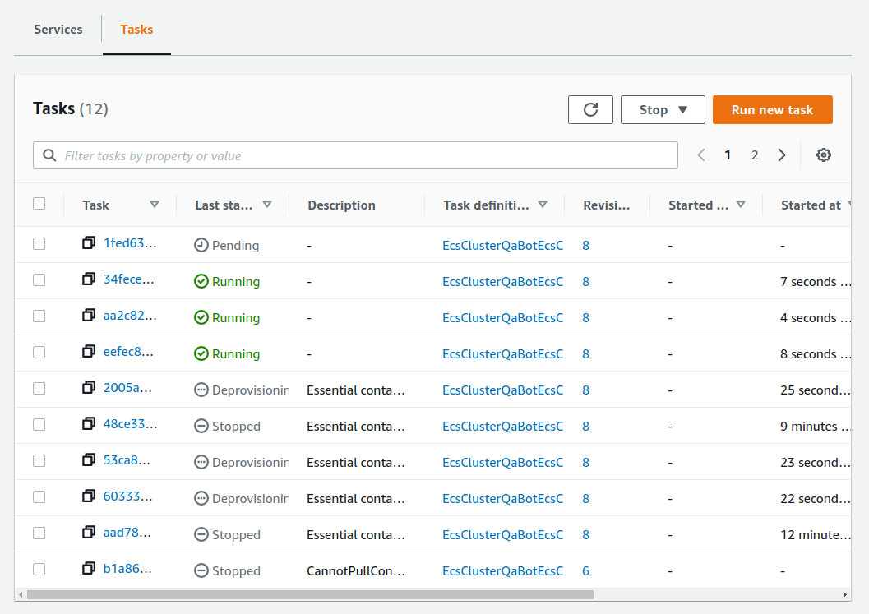Select all tasks using the header checkbox
The height and width of the screenshot is (614, 869).
pos(39,203)
